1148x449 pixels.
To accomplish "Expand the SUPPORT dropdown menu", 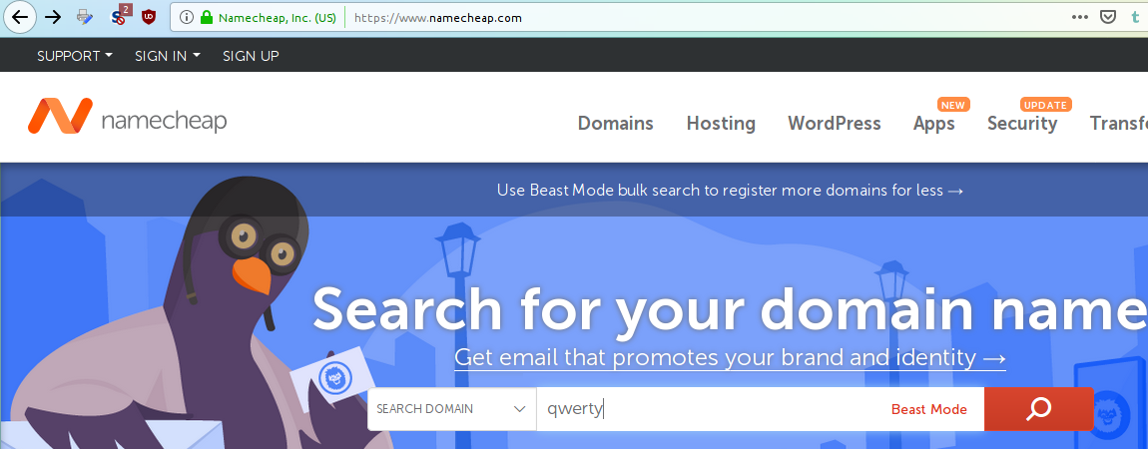I will point(75,56).
